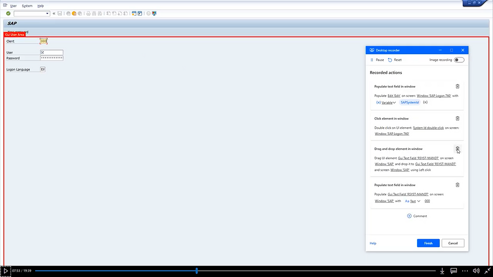Viewport: 493px width, 277px height.
Task: Open SAP Customize Local Layout monitor icon
Action: click(x=154, y=14)
